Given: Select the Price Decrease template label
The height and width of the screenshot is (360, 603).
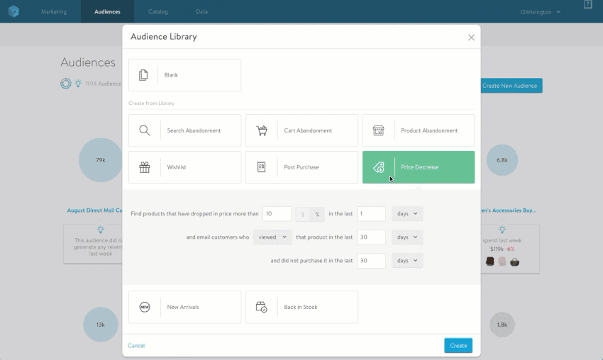Looking at the screenshot, I should click(x=419, y=167).
